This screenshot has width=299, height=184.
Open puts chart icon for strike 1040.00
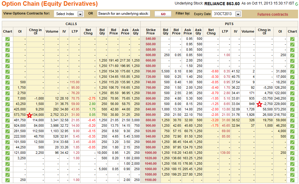(x=292, y=164)
